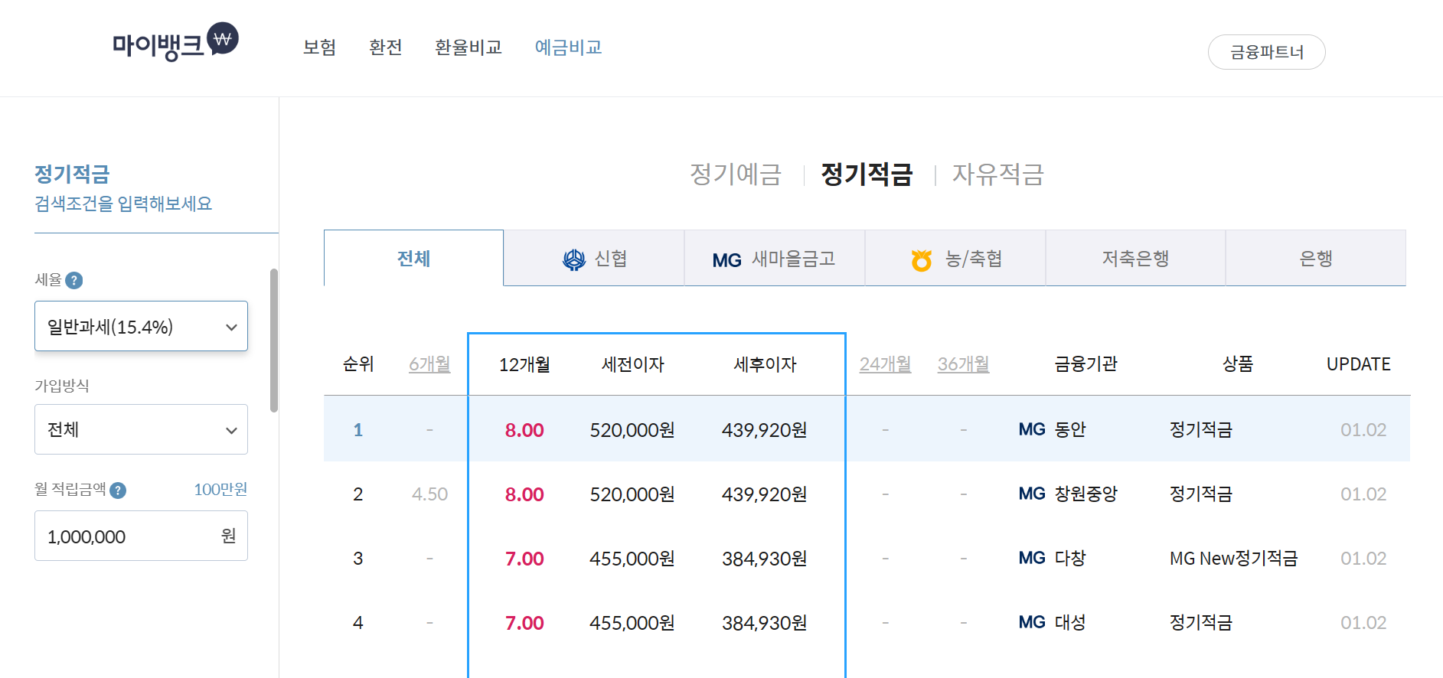Viewport: 1443px width, 678px height.
Task: Open the 세율 dropdown 일반과세(15.4%)
Action: pyautogui.click(x=141, y=326)
